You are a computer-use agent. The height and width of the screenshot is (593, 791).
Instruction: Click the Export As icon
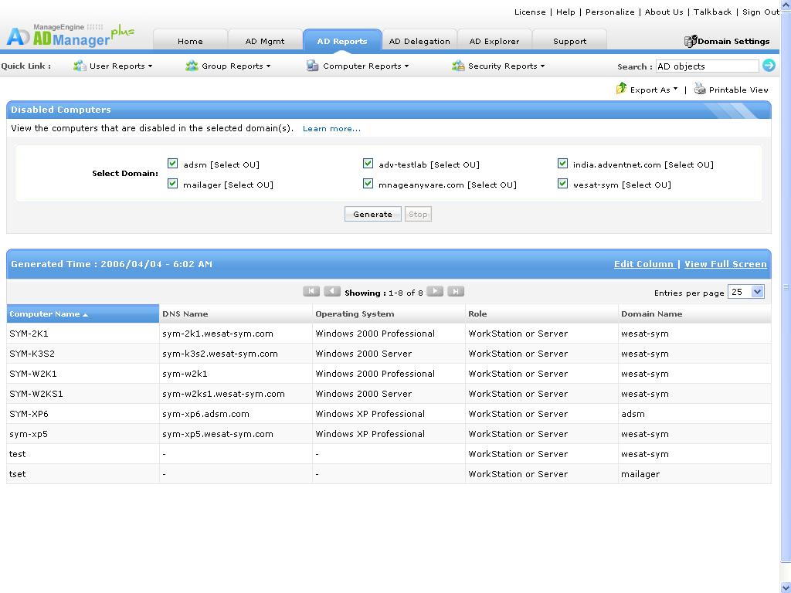(621, 88)
